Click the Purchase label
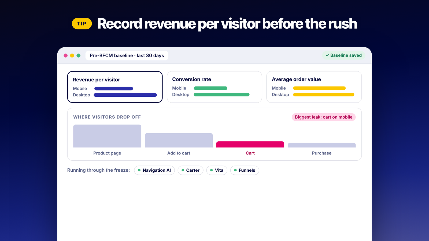 tap(322, 153)
